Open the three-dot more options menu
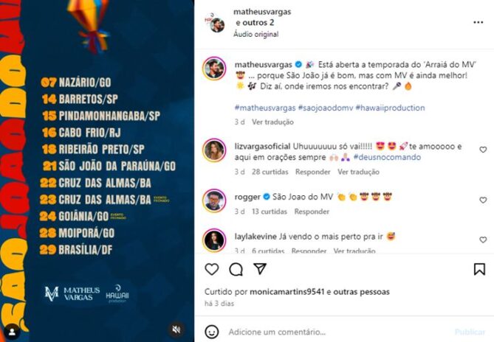494x342 pixels. pyautogui.click(x=478, y=22)
